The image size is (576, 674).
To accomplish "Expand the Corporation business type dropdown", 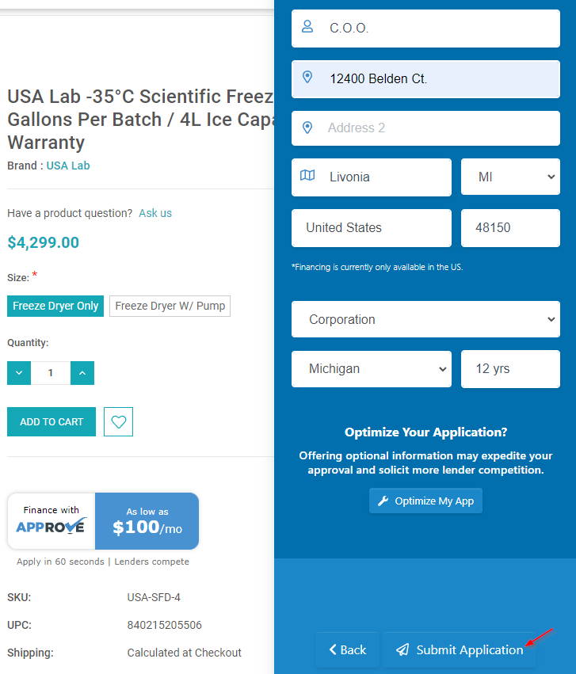I will pos(425,319).
